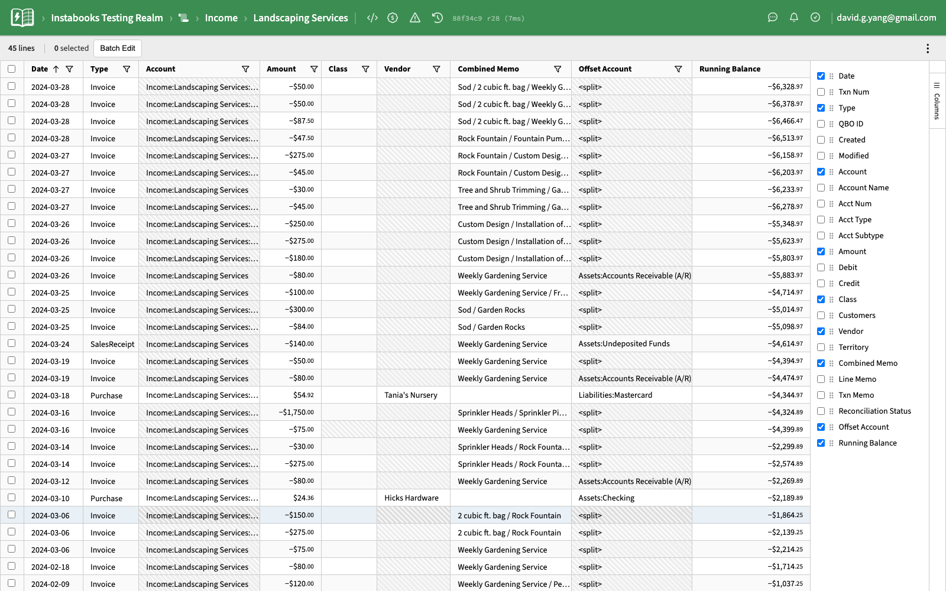946x591 pixels.
Task: Grab the drag handle beside Debit option
Action: coord(831,268)
